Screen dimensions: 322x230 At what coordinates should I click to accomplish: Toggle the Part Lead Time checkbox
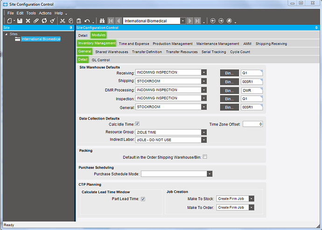(143, 199)
